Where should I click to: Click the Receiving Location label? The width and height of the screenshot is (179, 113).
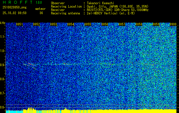point(66,6)
